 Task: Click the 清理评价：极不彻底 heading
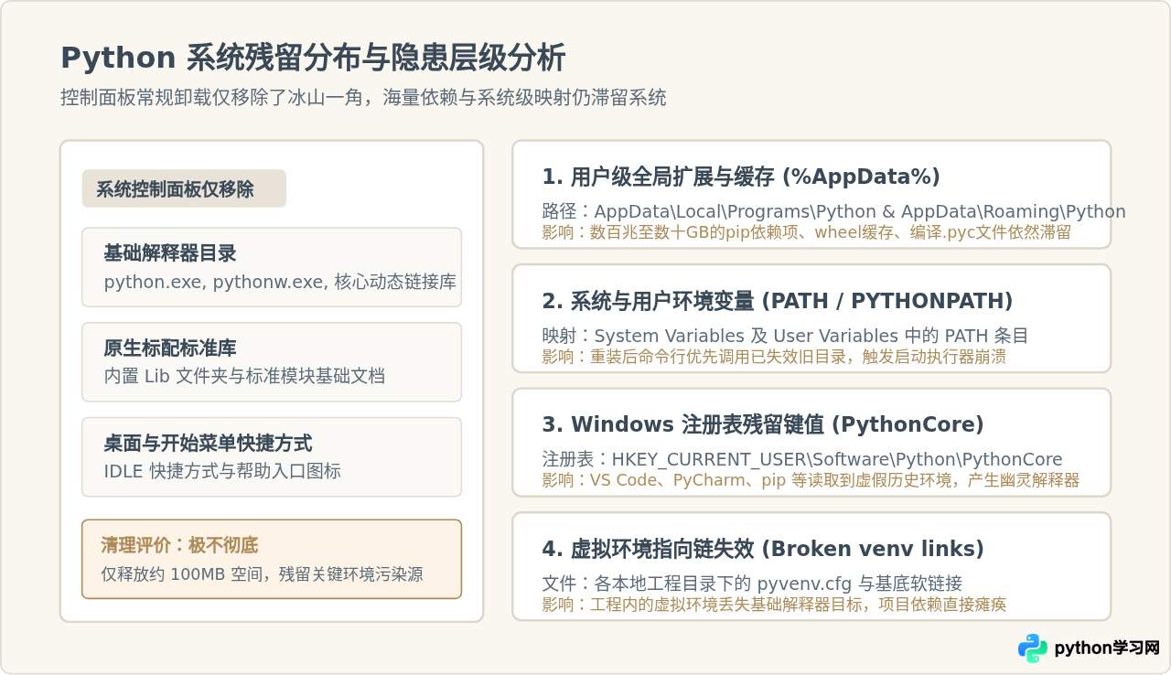[179, 546]
